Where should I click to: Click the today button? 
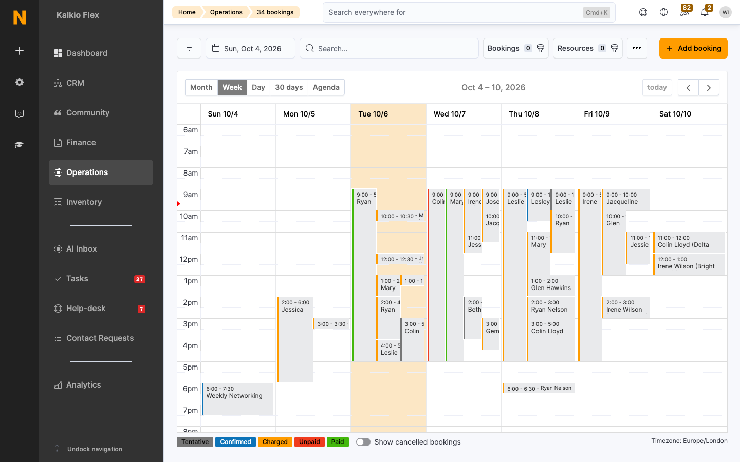(x=657, y=87)
